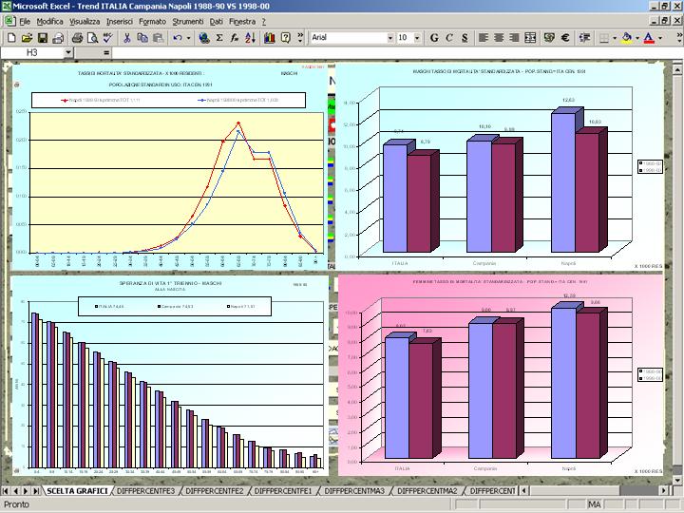
Task: Open the Inserisci menu
Action: coord(120,21)
